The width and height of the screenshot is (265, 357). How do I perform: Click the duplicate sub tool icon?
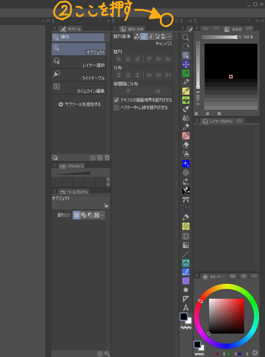point(100,158)
